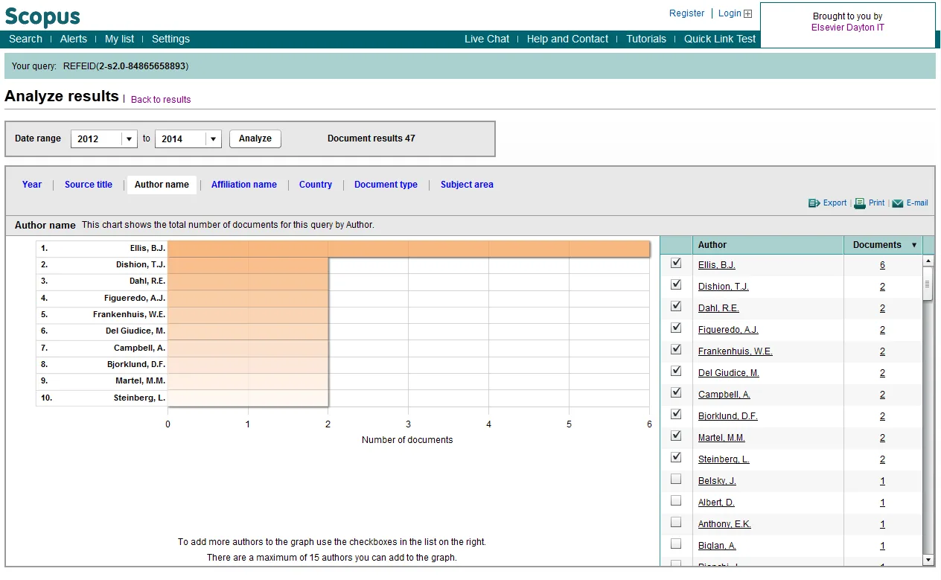Click the Login popup icon beside Login
This screenshot has height=580, width=941.
[747, 13]
